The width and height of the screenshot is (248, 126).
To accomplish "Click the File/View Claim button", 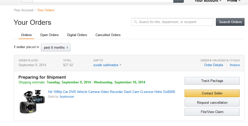I will click(x=212, y=112).
